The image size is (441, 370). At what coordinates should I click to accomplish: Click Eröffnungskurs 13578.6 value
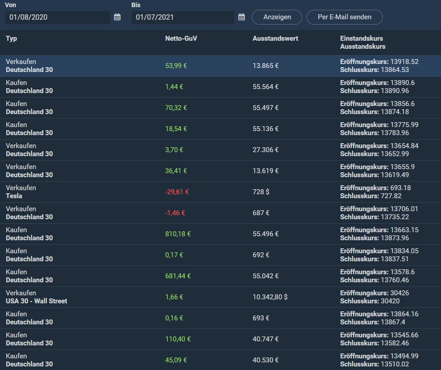click(x=402, y=272)
